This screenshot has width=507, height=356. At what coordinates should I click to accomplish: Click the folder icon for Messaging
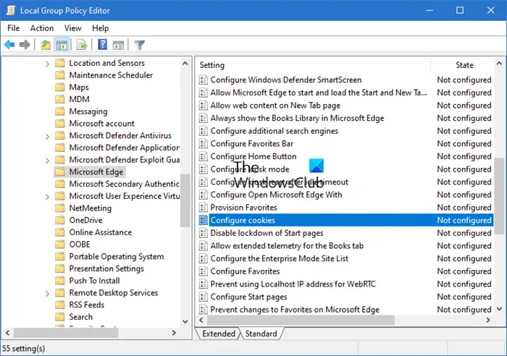tap(60, 111)
